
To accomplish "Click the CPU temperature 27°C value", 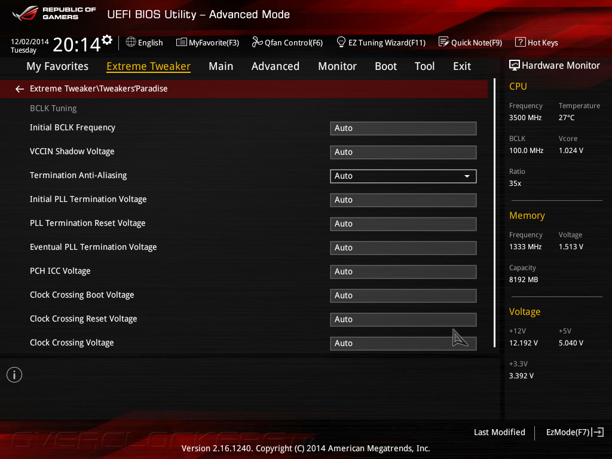I will click(567, 118).
